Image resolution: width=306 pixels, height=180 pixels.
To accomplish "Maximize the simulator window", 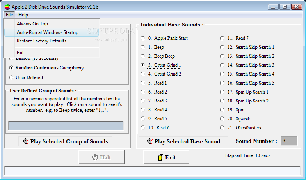I will 285,7.
